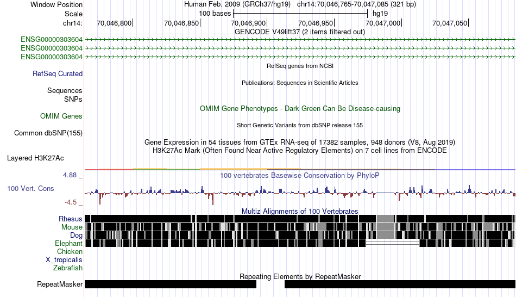Click the Zebrafish alignment label
This screenshot has height=297, width=516.
coord(68,268)
